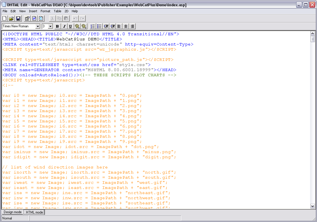Open the View menu

coord(22,11)
